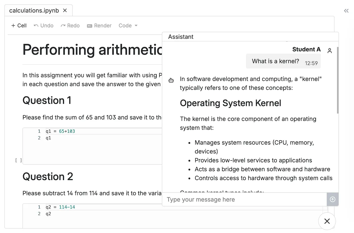
Task: Click the 'Performing arithmetic' title heading
Action: (x=92, y=50)
